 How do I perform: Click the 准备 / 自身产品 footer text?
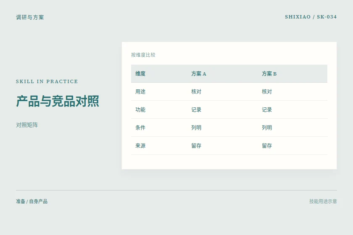pos(32,201)
